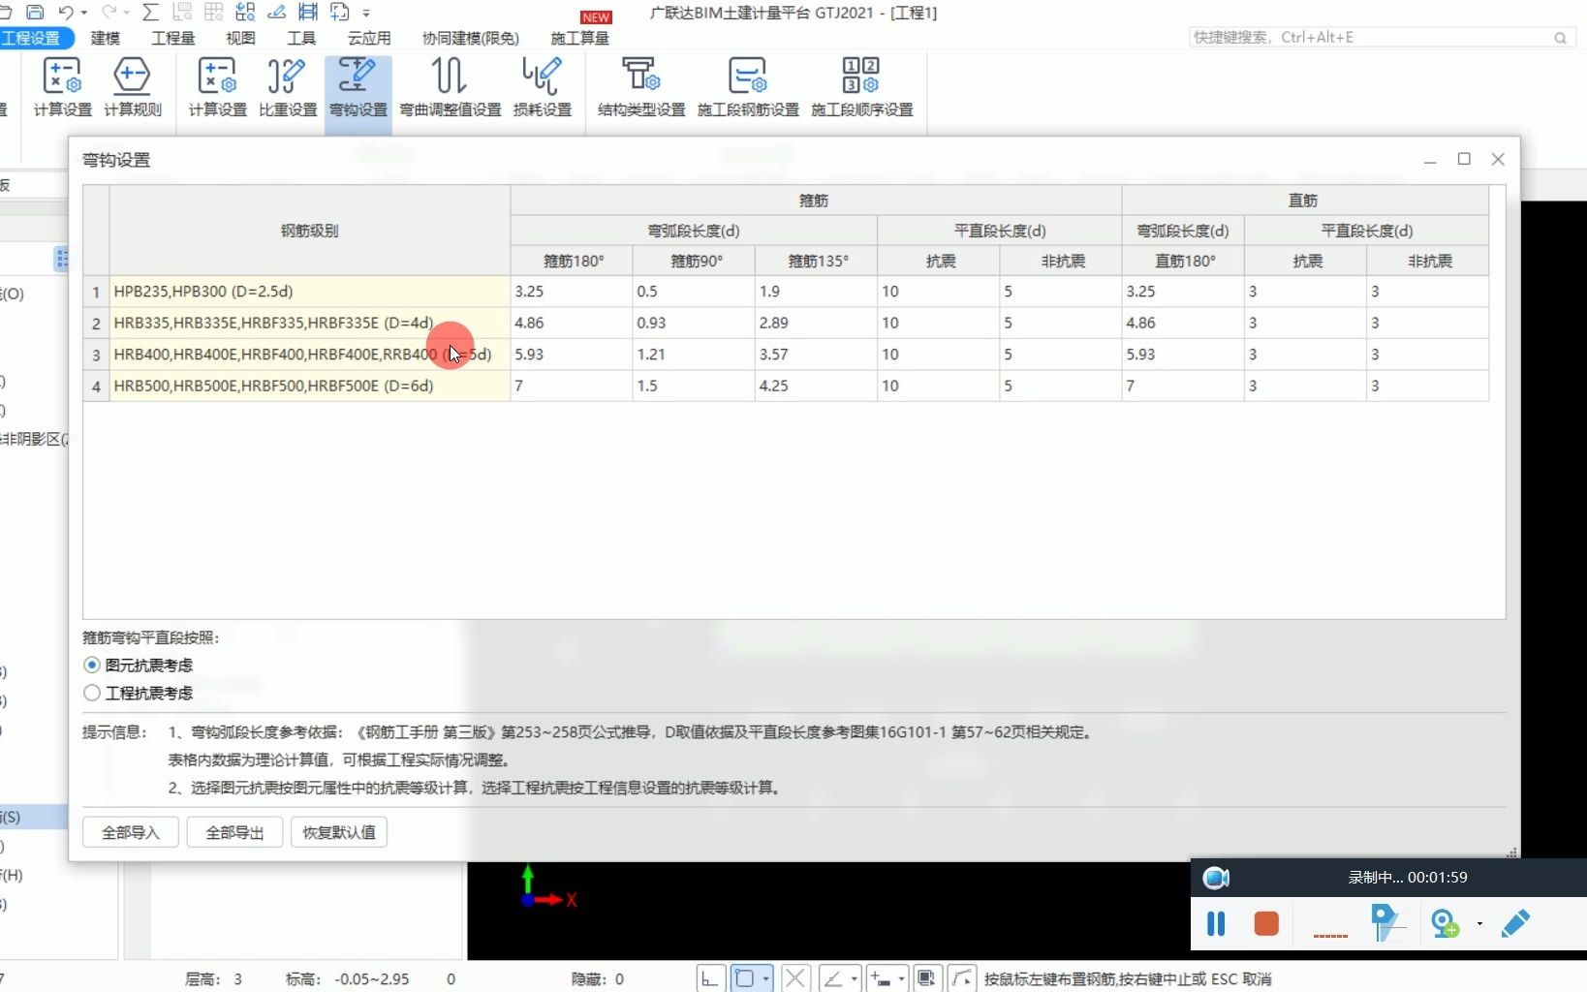This screenshot has width=1587, height=992.
Task: Switch to the 建模 ribbon tab
Action: pyautogui.click(x=106, y=38)
